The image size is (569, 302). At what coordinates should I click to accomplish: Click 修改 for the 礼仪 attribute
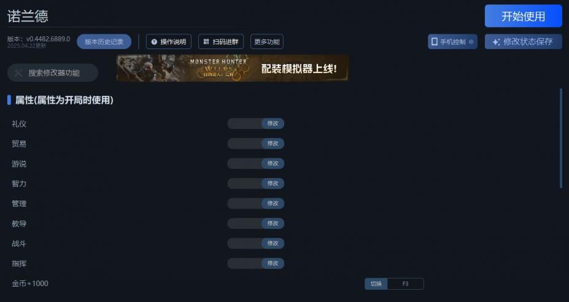tap(273, 123)
